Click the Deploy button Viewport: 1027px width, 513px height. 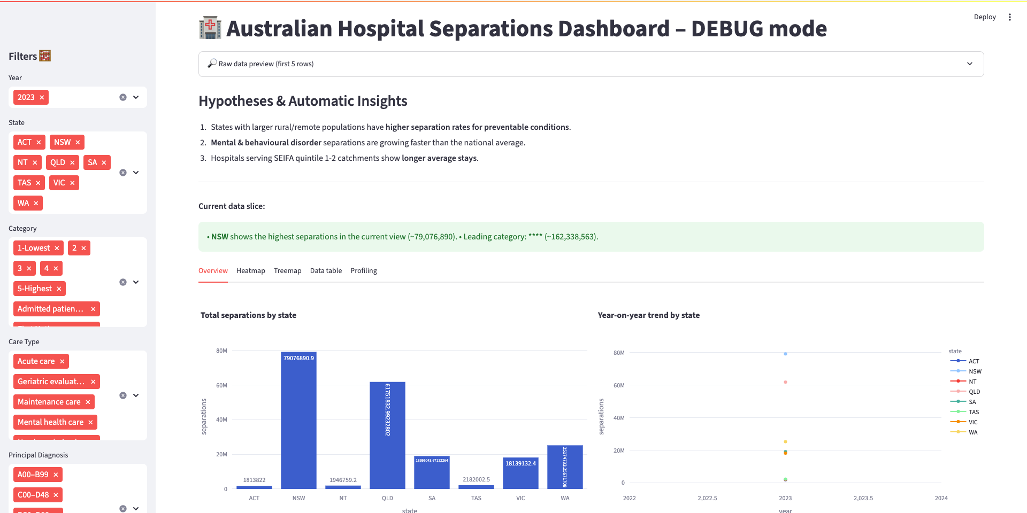click(x=985, y=17)
